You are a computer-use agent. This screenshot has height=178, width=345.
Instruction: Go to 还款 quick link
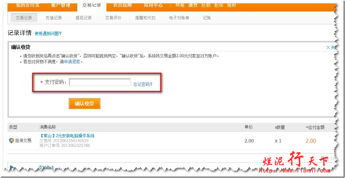pyautogui.click(x=206, y=5)
